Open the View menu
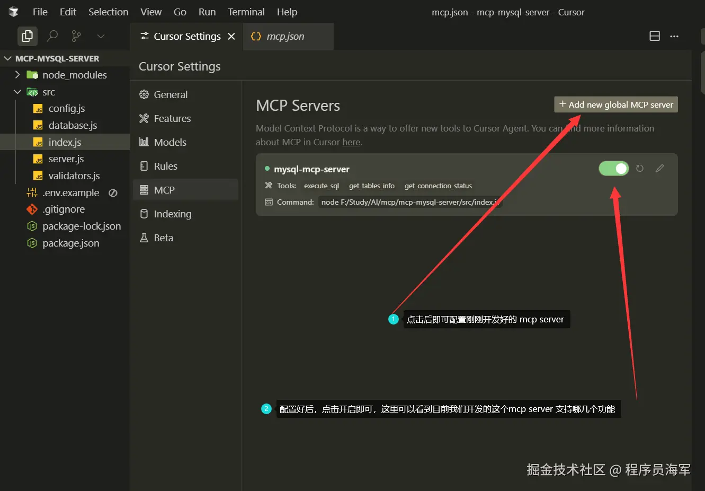 [x=151, y=12]
